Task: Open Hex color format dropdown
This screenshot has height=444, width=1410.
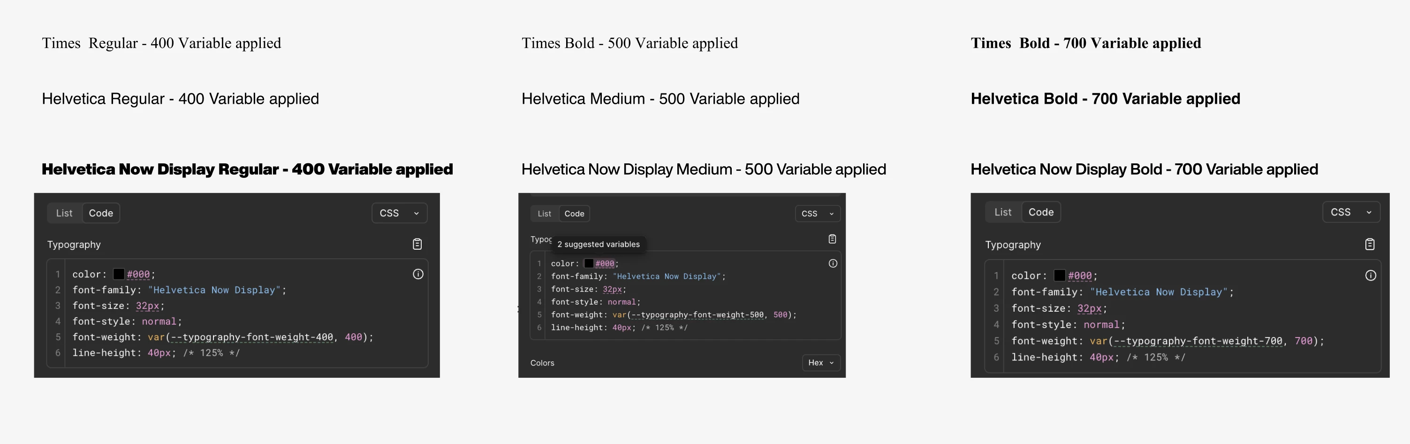Action: [821, 362]
